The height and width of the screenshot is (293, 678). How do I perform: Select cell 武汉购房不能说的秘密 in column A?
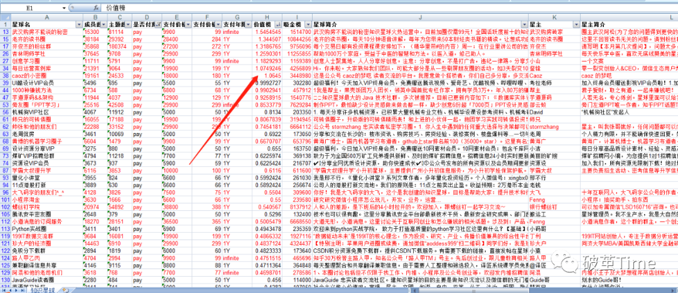click(45, 31)
